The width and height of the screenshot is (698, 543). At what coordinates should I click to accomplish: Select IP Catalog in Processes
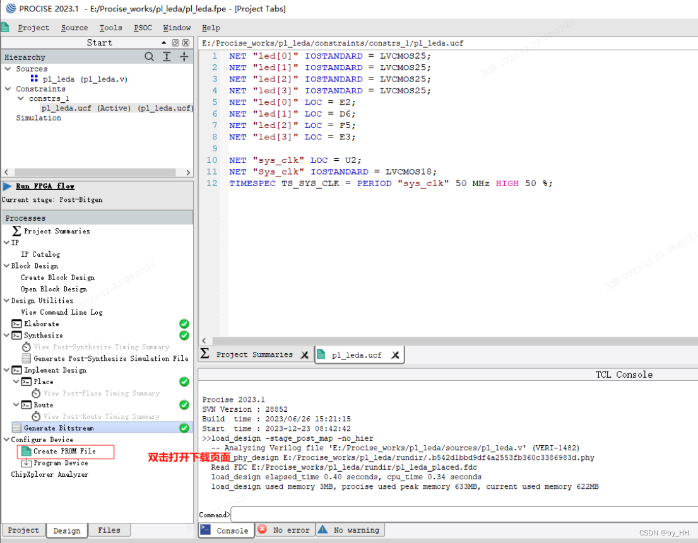40,254
